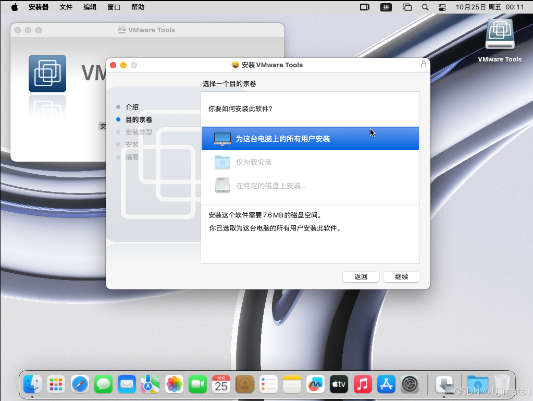Open the 窗口 menu

point(114,7)
